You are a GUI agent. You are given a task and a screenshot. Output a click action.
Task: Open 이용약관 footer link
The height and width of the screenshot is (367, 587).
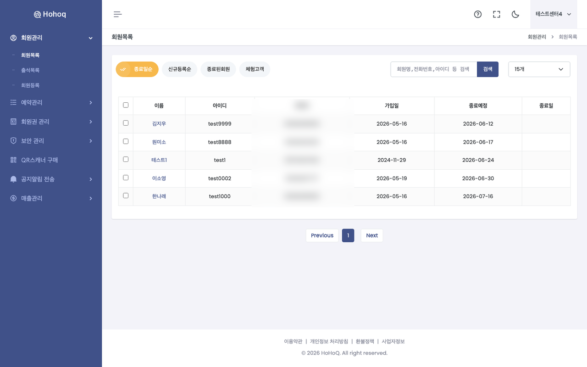coord(293,341)
